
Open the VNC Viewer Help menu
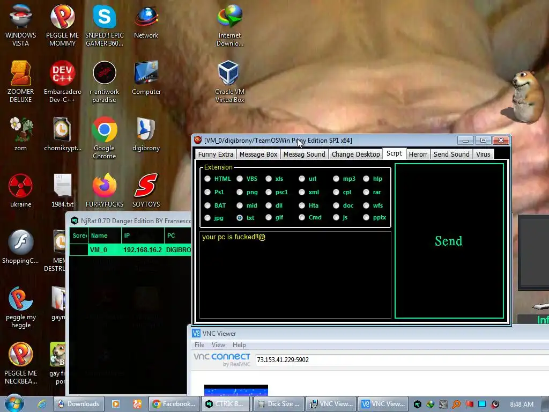tap(239, 345)
